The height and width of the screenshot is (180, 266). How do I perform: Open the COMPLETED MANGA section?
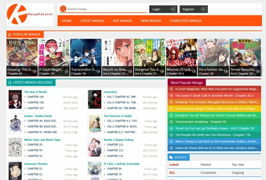[x=186, y=21]
